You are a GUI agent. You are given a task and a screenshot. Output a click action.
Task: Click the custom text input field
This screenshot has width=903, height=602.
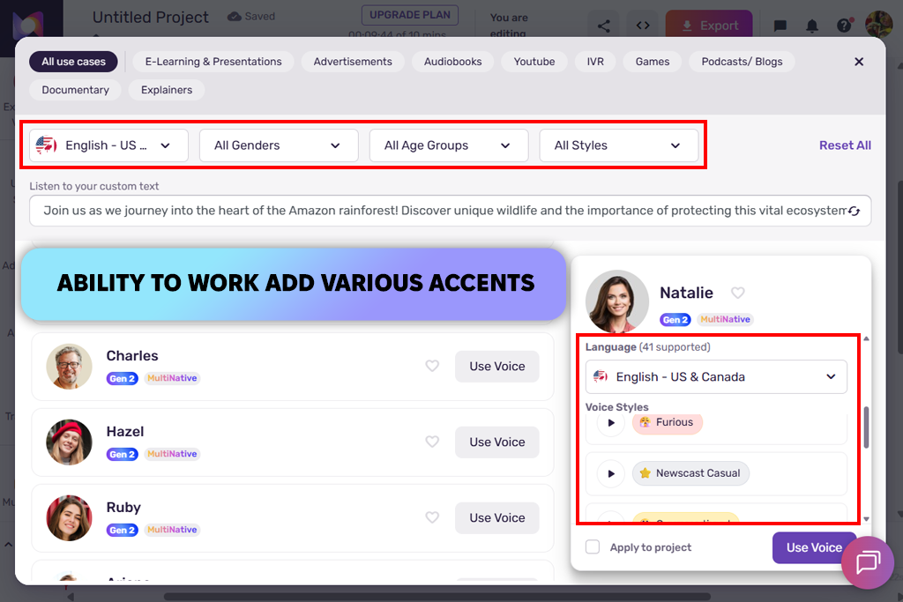[x=451, y=211]
